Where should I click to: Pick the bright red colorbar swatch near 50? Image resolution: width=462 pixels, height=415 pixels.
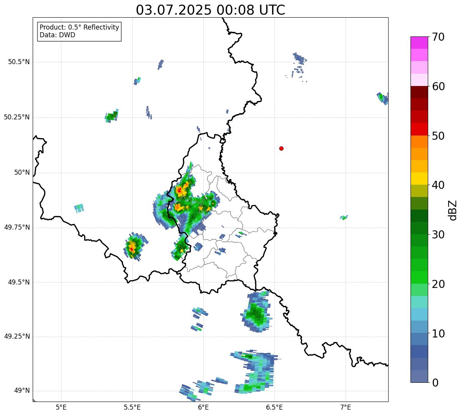(419, 129)
